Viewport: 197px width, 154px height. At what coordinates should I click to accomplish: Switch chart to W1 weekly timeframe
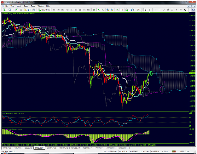[x=84, y=10]
